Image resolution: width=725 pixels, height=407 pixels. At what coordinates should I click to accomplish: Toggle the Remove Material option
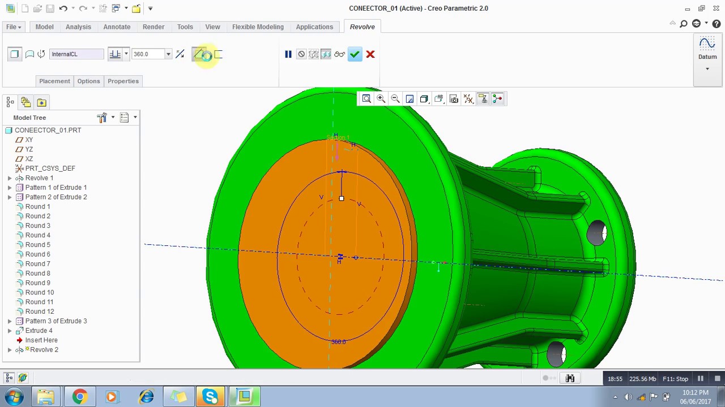click(x=199, y=54)
